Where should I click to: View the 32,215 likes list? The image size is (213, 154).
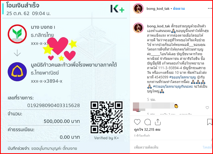147,129
